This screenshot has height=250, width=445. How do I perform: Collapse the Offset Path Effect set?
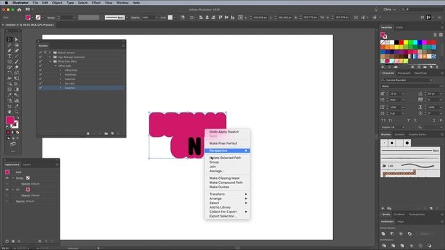tap(50, 62)
